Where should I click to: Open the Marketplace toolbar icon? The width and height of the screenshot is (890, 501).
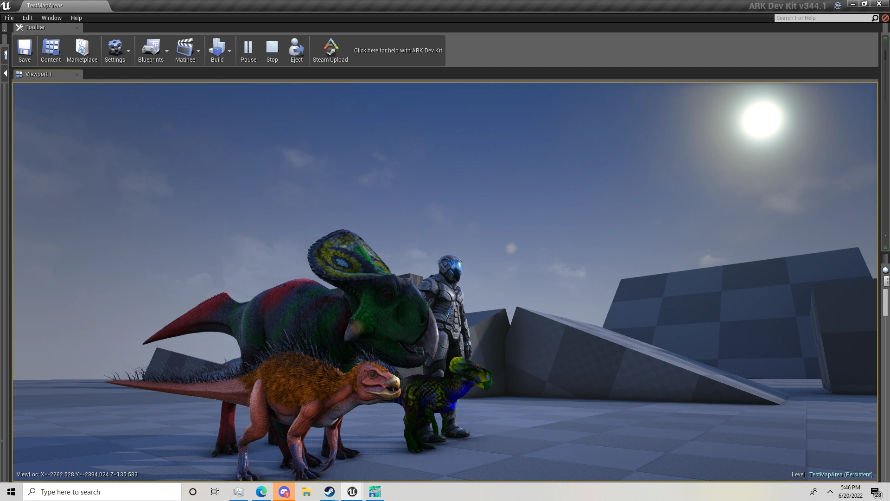tap(82, 50)
